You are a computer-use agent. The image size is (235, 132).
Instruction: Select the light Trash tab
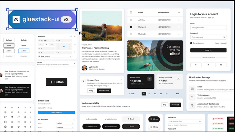(x=131, y=119)
